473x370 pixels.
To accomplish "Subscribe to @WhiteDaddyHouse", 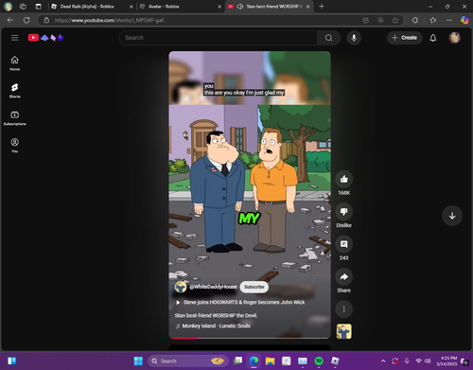I will 254,287.
